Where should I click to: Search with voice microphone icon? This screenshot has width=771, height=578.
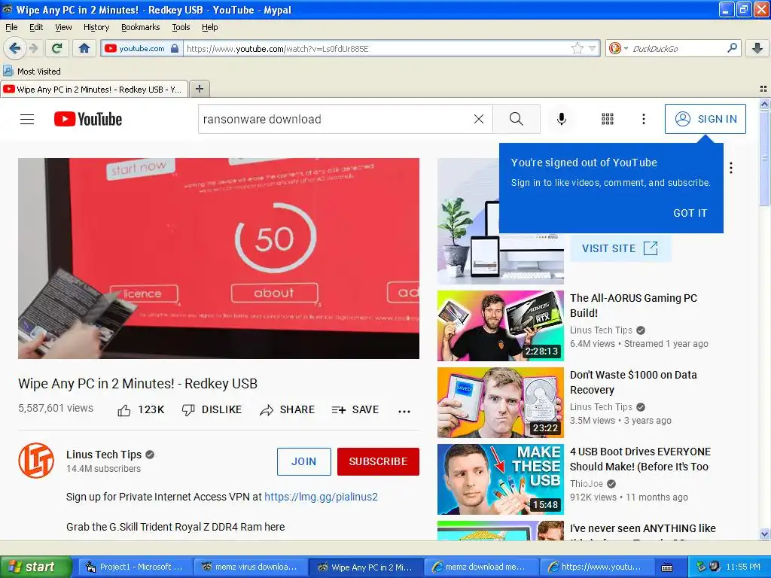pos(562,119)
